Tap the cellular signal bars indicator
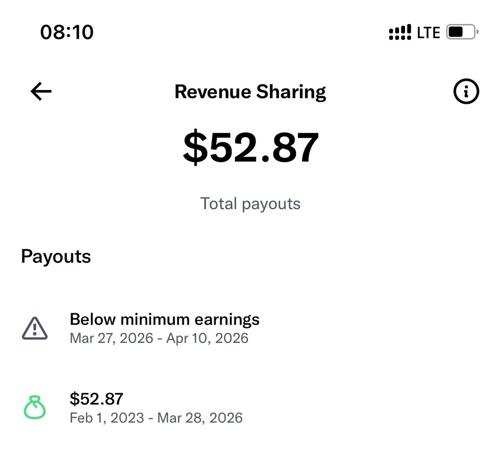 400,32
